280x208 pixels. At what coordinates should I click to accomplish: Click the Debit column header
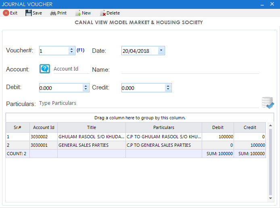pos(218,127)
